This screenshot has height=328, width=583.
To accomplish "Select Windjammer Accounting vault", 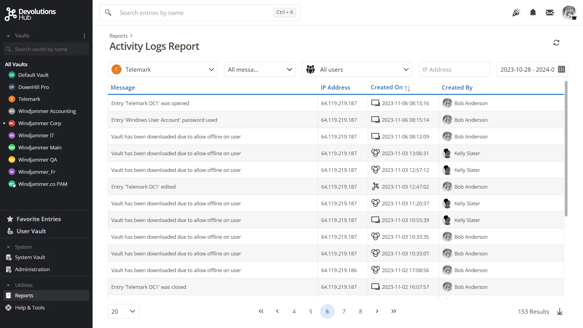I will (x=47, y=111).
